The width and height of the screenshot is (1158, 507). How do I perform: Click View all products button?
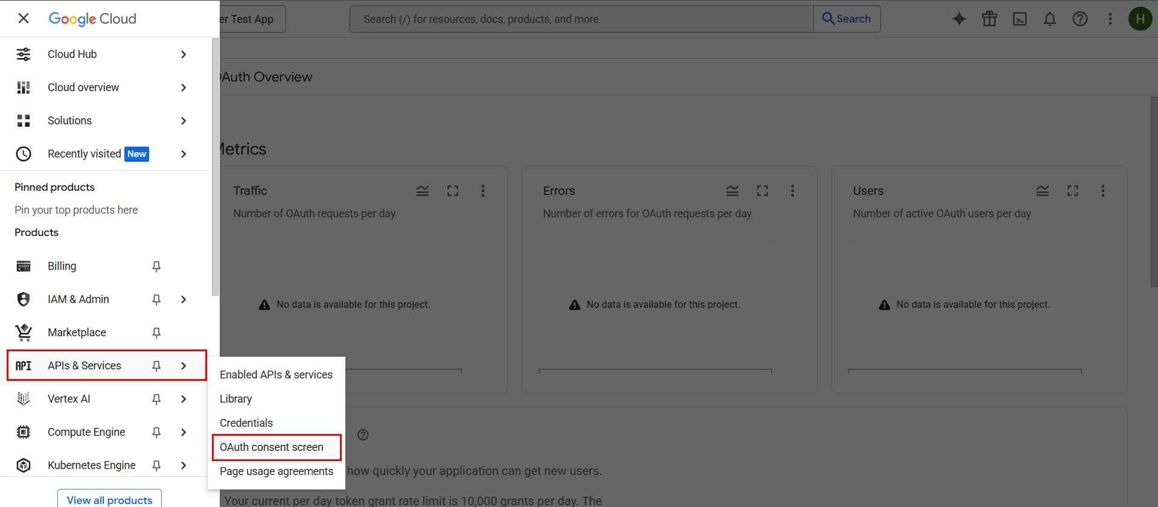pos(110,500)
